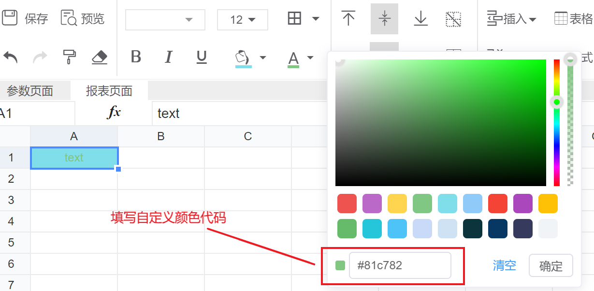This screenshot has width=594, height=291.
Task: Pick the dark teal preset swatch
Action: pos(473,229)
